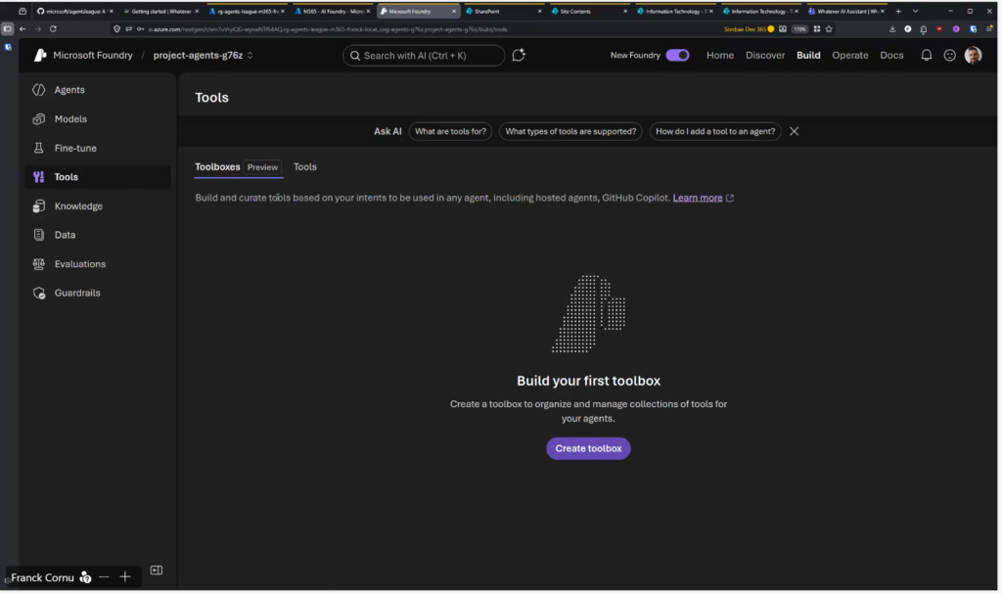The height and width of the screenshot is (594, 1002).
Task: Open the notifications bell
Action: pyautogui.click(x=926, y=56)
